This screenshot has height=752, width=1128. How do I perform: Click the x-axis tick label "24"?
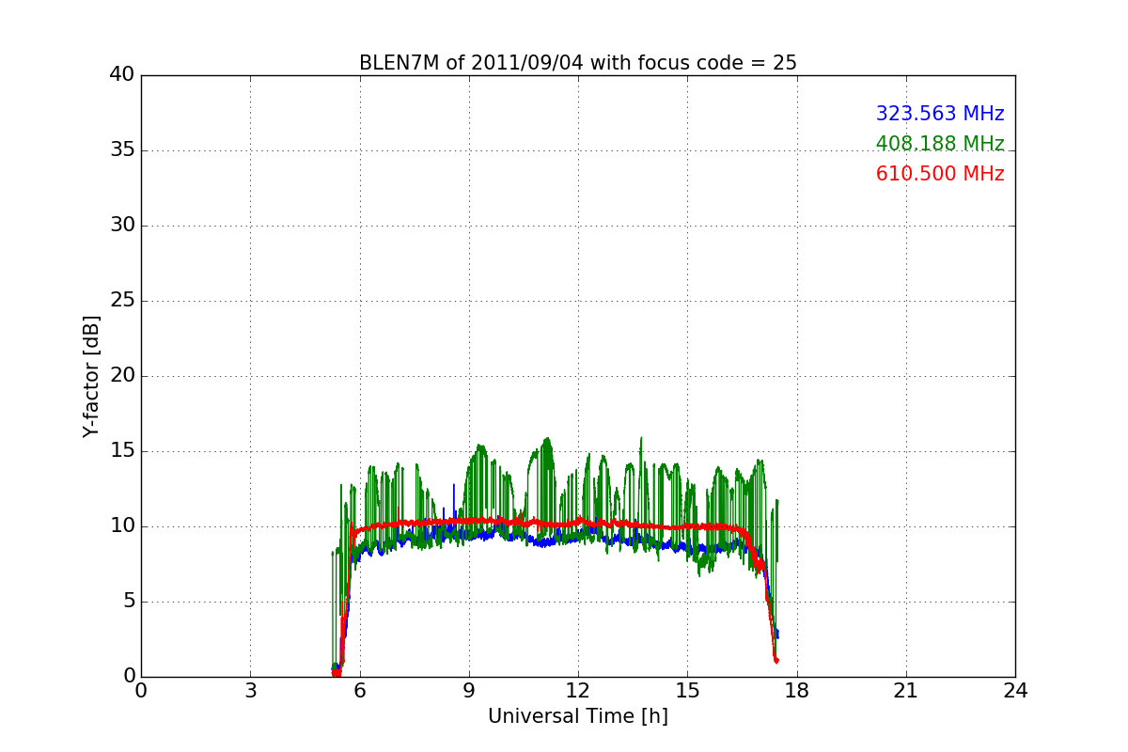tap(1015, 691)
